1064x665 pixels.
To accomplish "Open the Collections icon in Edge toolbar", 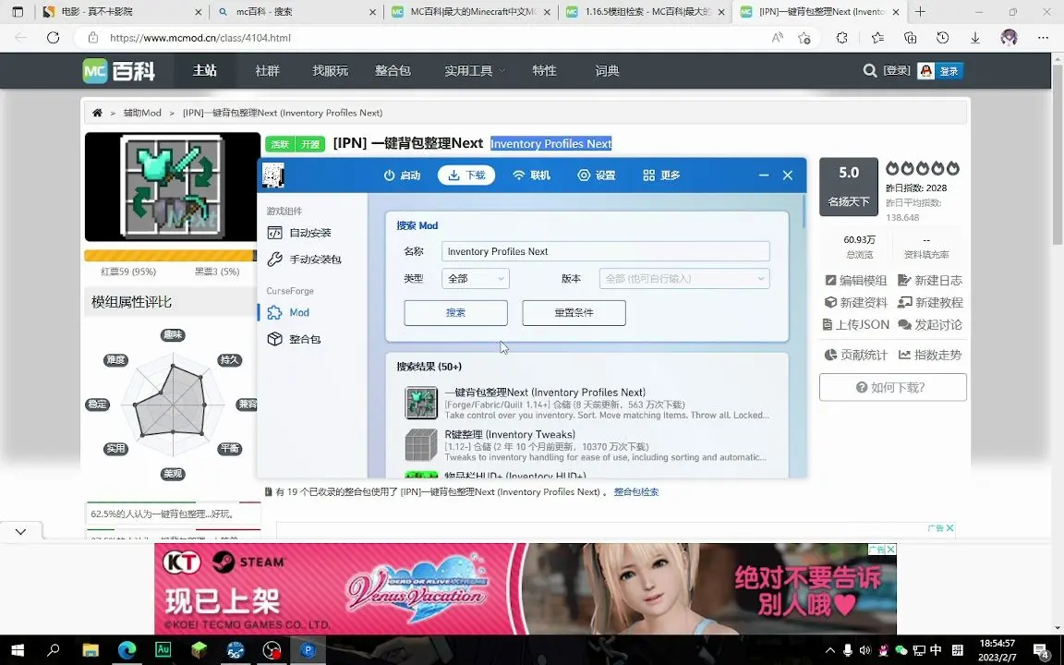I will coord(910,38).
